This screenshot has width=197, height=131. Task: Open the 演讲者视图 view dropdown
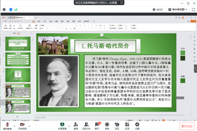pyautogui.click(x=178, y=10)
